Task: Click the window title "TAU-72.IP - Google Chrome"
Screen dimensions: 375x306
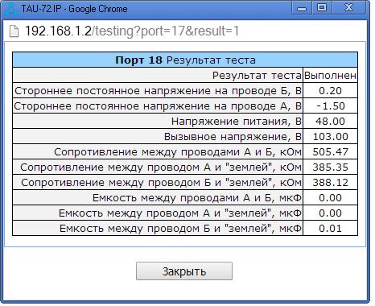Action: [x=74, y=9]
